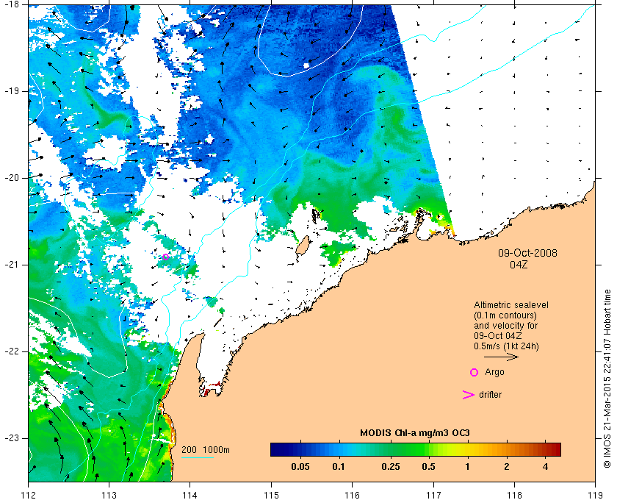Viewport: 617px width, 500px height.
Task: Click the colorbar tick label '4'
Action: point(545,467)
